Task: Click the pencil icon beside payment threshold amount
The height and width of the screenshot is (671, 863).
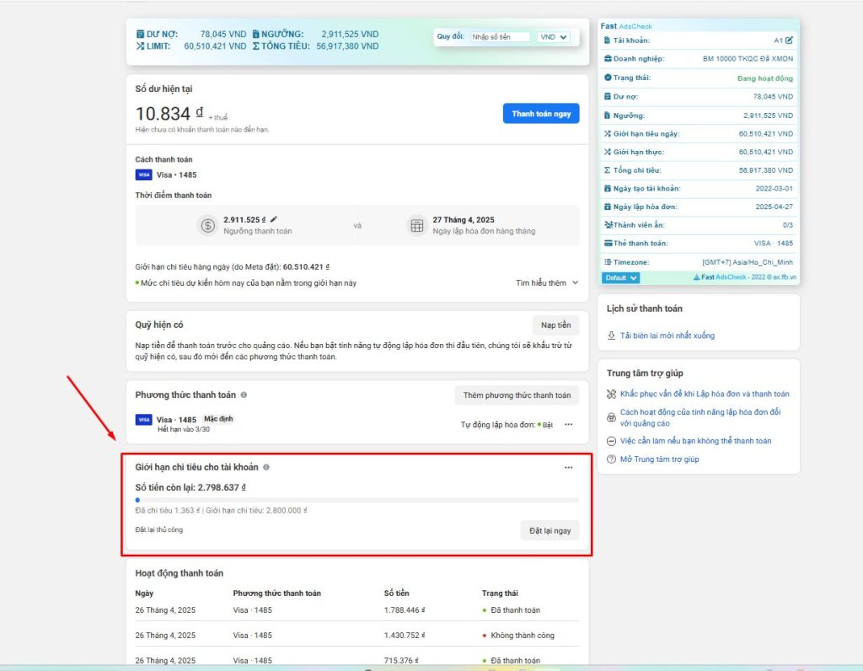Action: pos(274,219)
